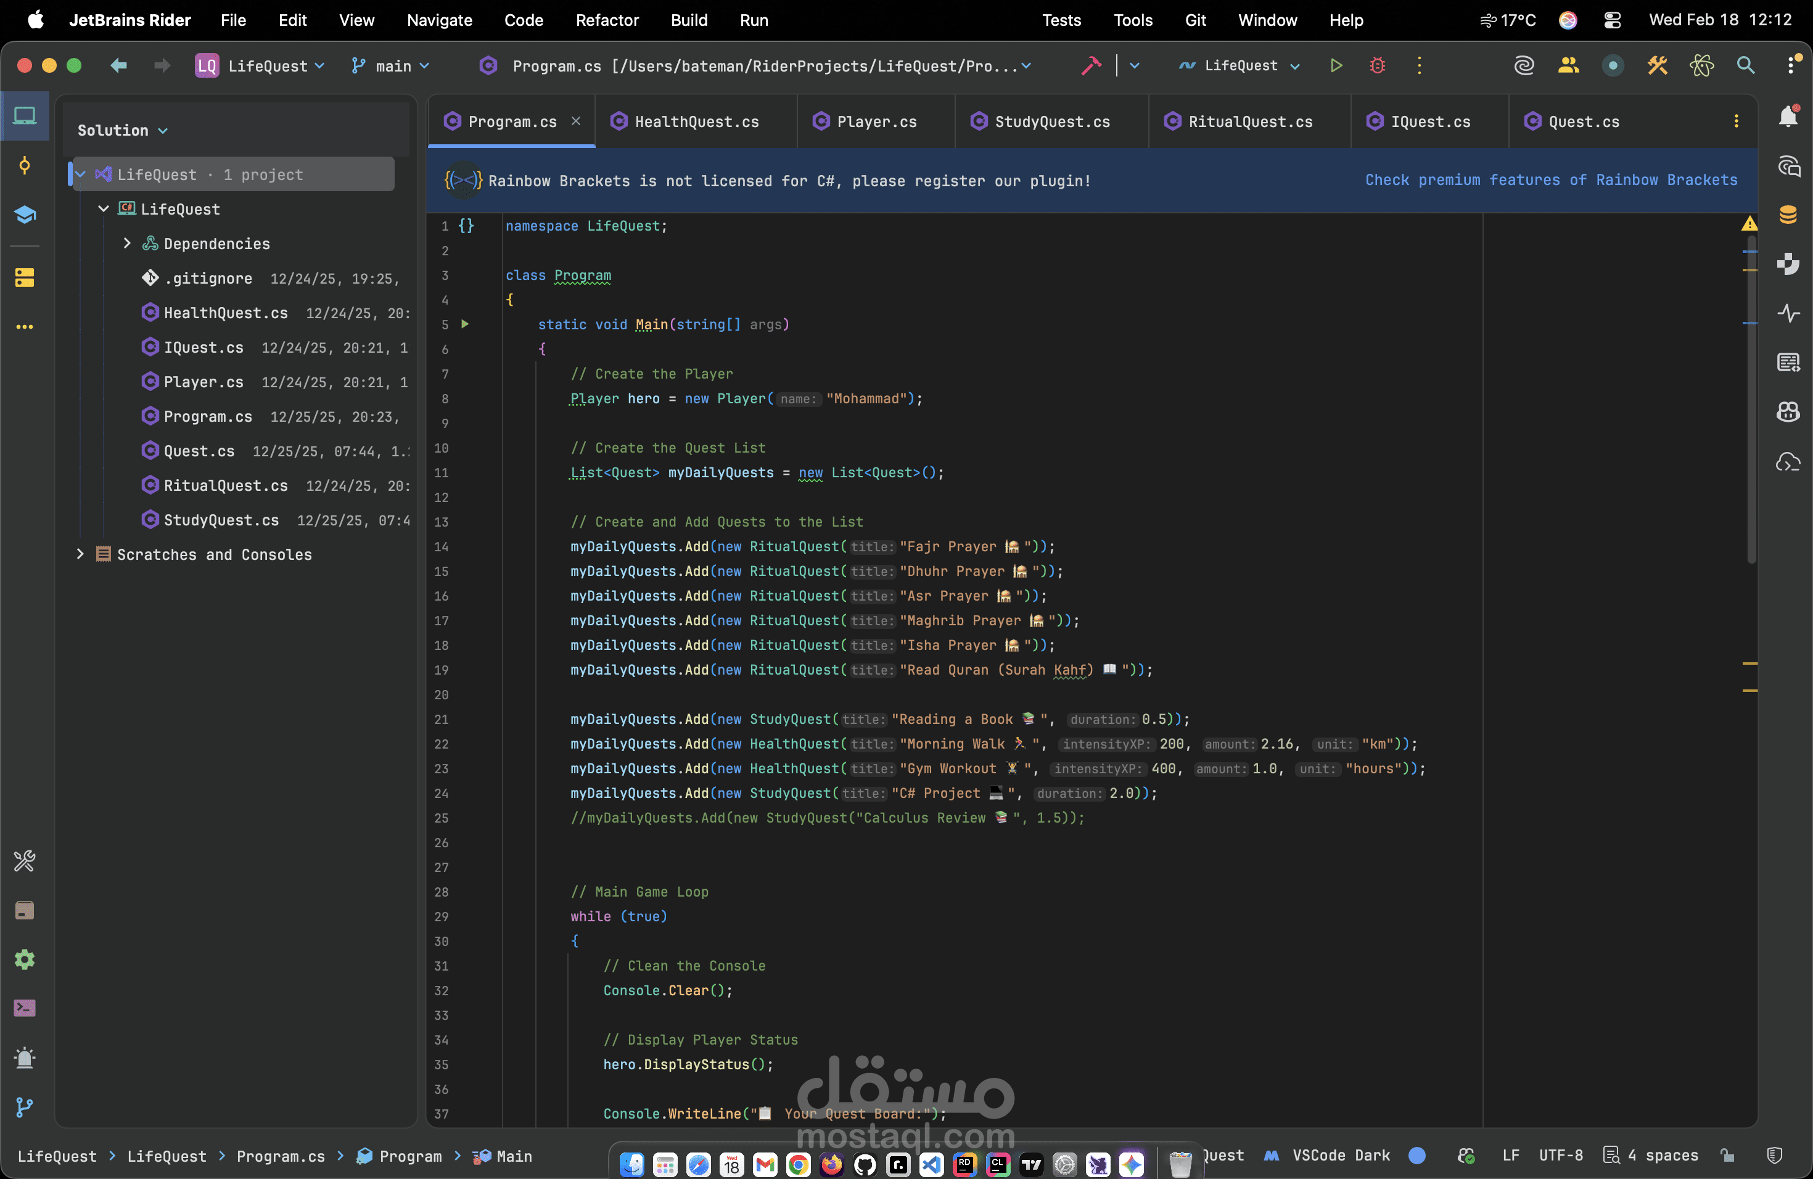1813x1179 pixels.
Task: Open the Database tool window on right sidebar
Action: point(1788,216)
